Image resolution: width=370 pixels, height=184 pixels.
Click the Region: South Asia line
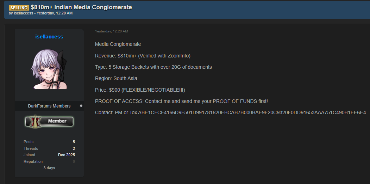tap(116, 78)
